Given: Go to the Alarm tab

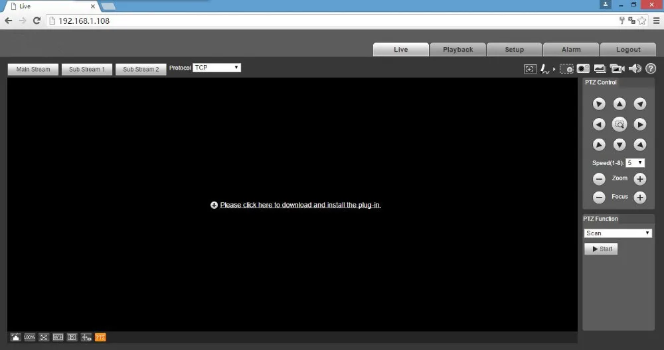Looking at the screenshot, I should pyautogui.click(x=571, y=50).
